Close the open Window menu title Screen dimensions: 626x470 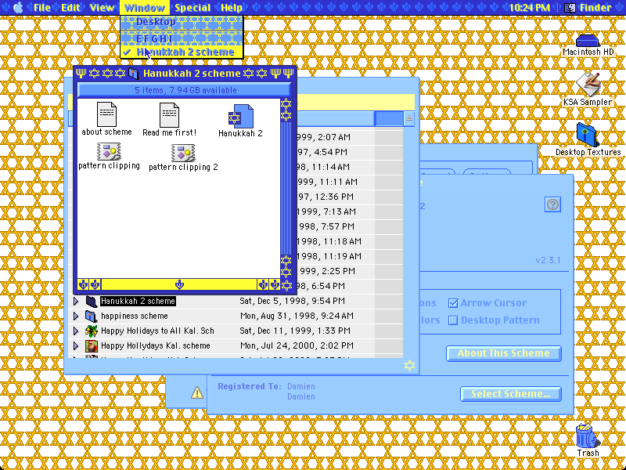click(x=145, y=8)
